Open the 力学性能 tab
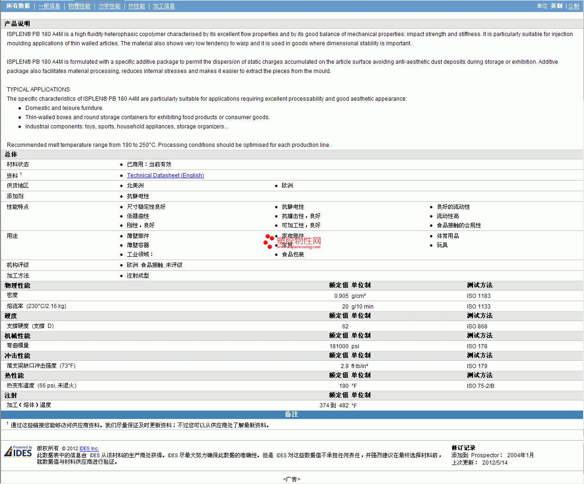 [109, 6]
